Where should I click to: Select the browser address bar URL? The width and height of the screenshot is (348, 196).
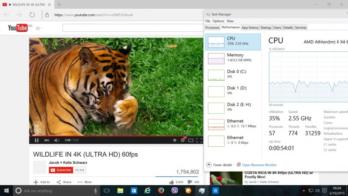coord(94,15)
